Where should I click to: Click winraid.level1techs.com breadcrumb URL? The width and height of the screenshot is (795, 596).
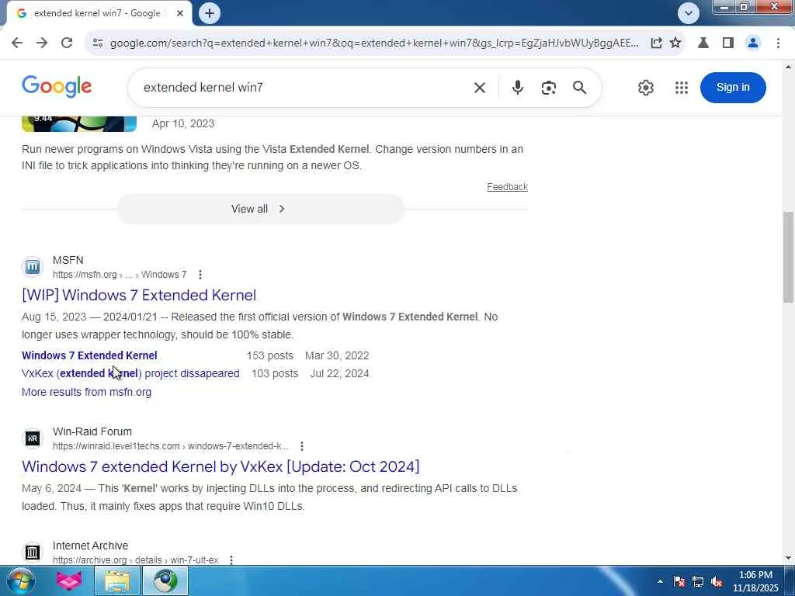170,446
